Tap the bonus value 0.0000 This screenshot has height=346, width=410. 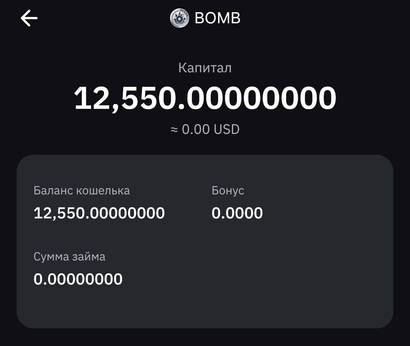coord(237,213)
